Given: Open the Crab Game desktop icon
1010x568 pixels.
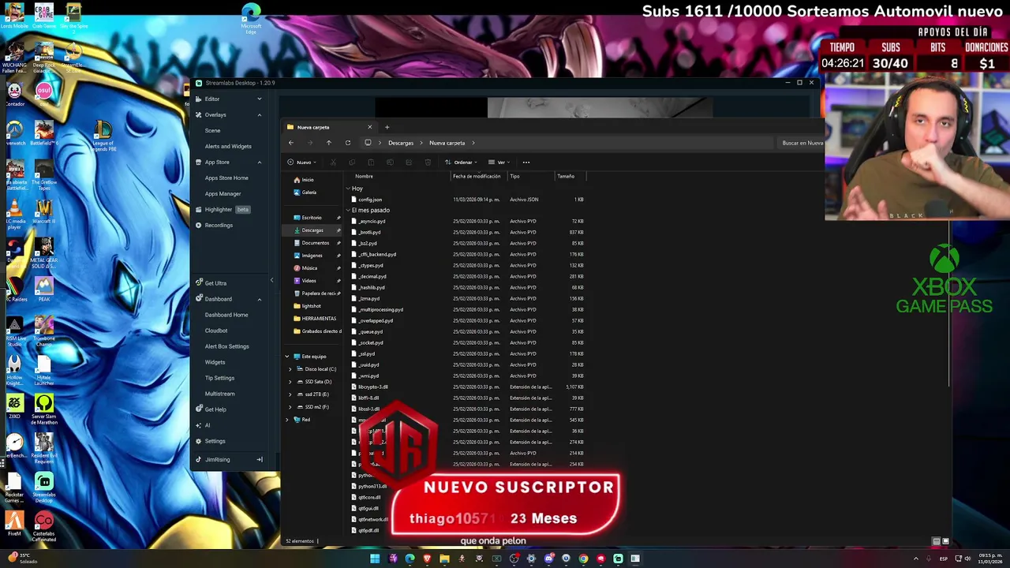Looking at the screenshot, I should pyautogui.click(x=44, y=16).
